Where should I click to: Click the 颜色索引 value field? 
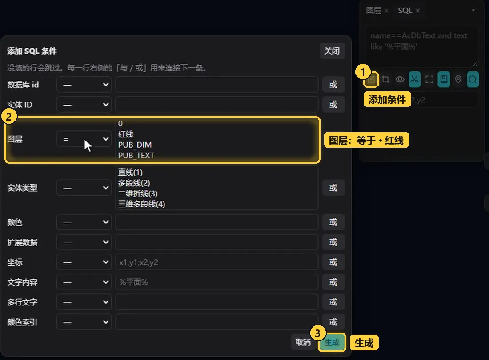[217, 322]
